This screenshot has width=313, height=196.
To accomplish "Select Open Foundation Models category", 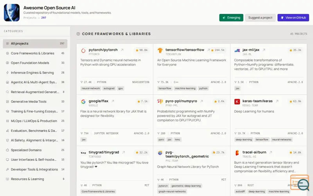I will [x=35, y=63].
